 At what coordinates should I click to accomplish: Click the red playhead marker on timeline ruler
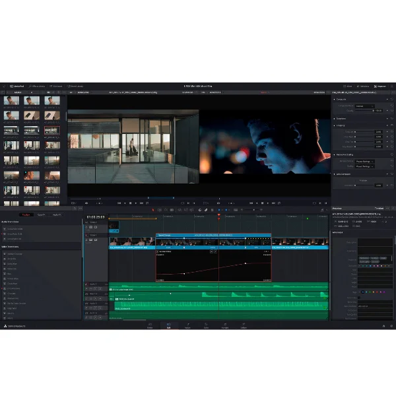pos(219,215)
